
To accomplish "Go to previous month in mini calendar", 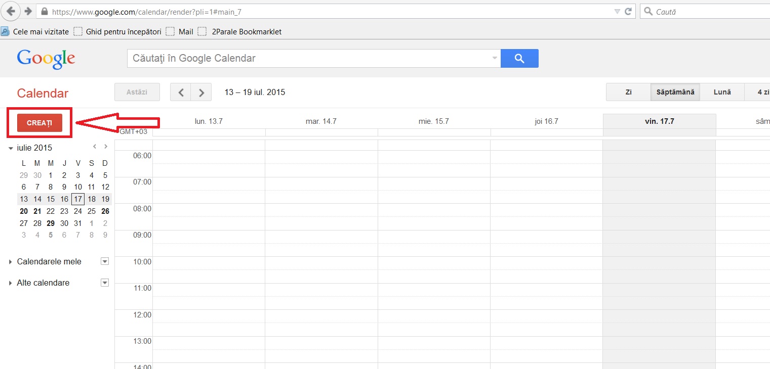I will tap(94, 147).
